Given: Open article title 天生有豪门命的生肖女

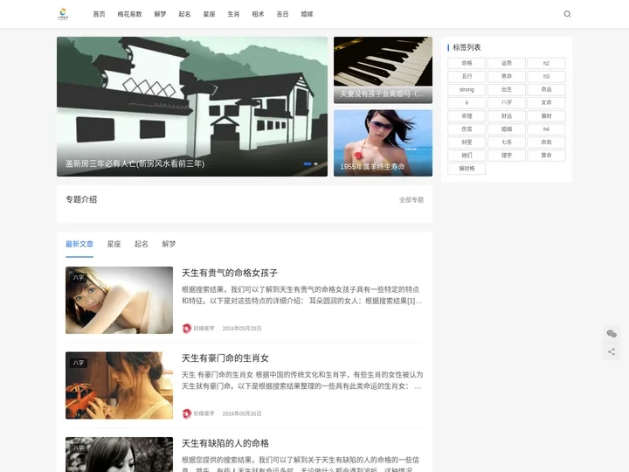Looking at the screenshot, I should click(x=225, y=358).
